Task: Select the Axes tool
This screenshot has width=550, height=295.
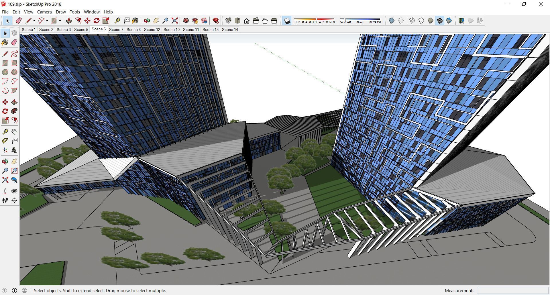Action: (5, 150)
